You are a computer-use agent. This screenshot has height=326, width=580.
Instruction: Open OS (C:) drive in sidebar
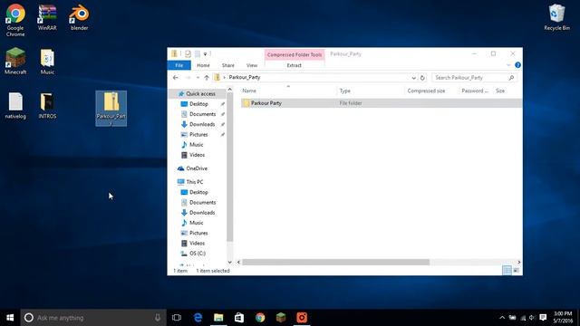click(198, 254)
